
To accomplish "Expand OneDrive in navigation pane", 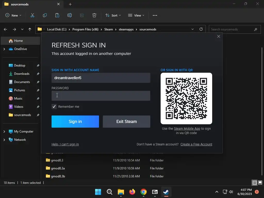I will (4, 49).
